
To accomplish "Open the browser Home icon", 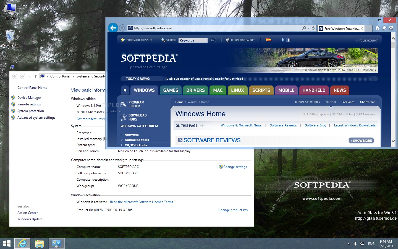I will coord(378,28).
